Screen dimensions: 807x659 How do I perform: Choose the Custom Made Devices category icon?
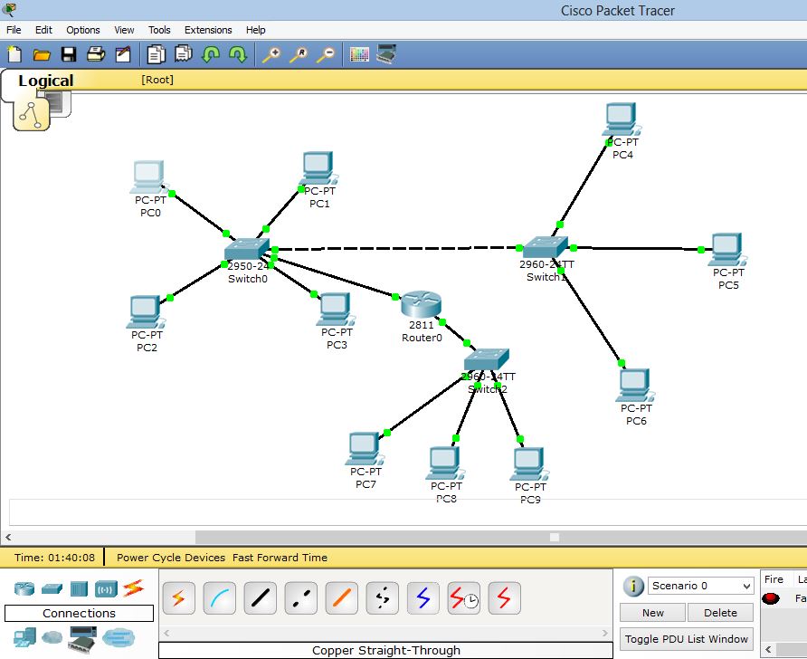(x=83, y=638)
